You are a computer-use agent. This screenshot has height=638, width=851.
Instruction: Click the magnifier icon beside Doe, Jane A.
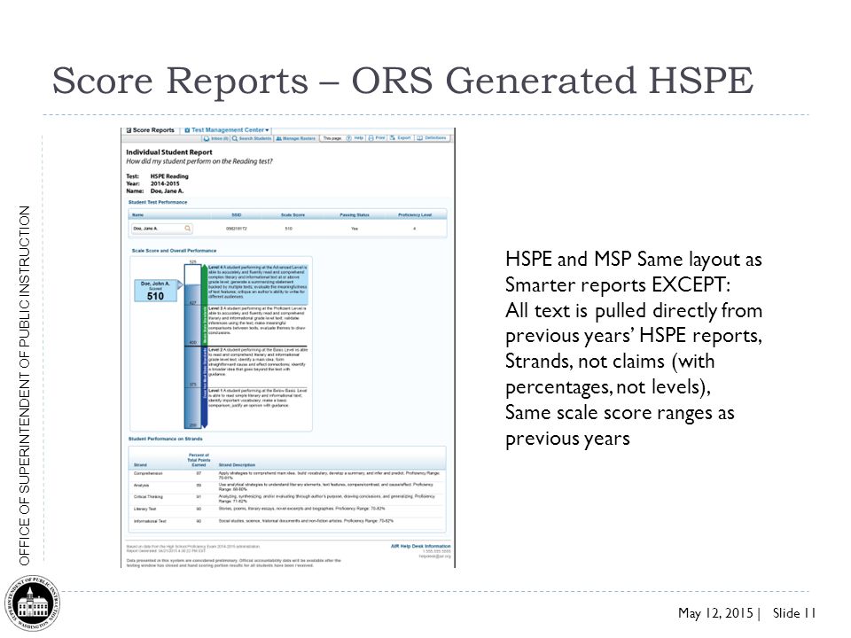[187, 229]
